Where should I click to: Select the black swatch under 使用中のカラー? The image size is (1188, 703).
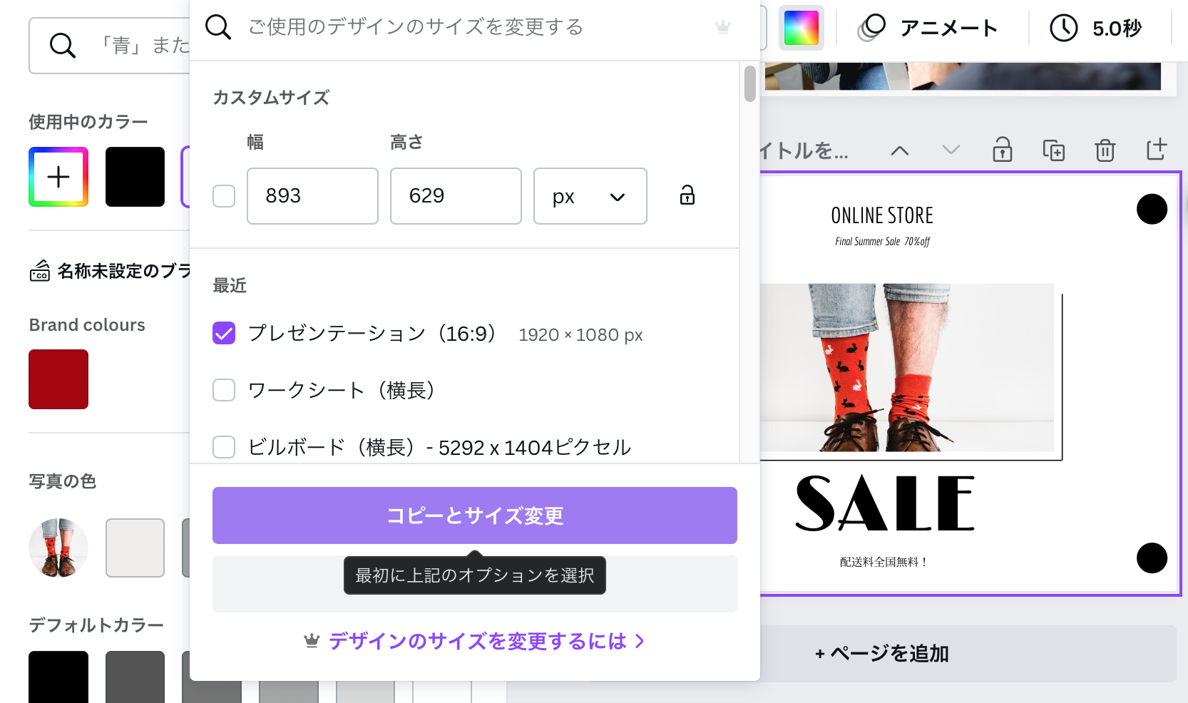coord(135,177)
